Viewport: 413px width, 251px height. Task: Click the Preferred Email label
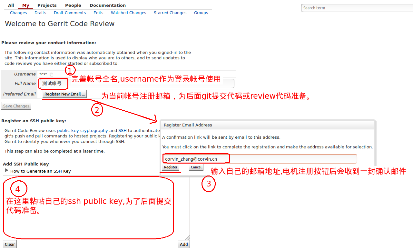[19, 94]
